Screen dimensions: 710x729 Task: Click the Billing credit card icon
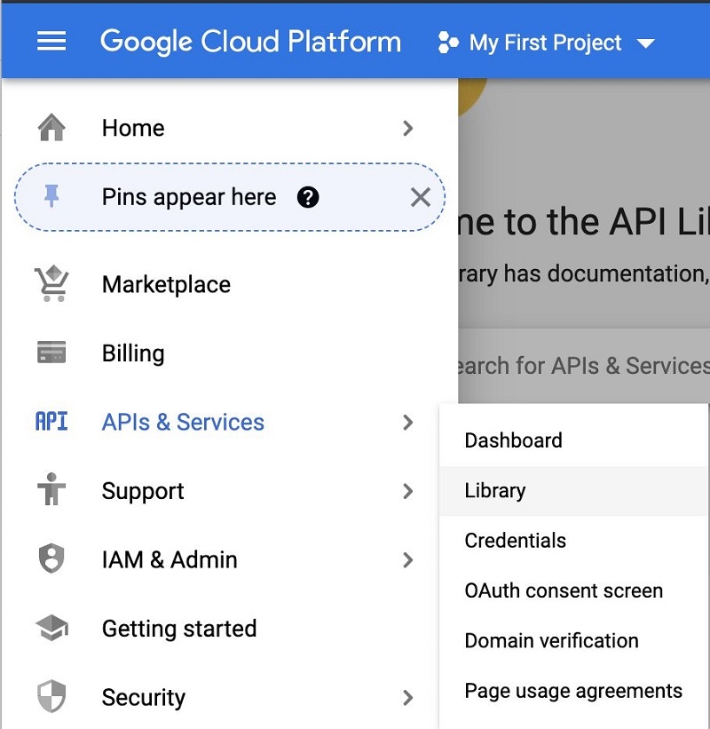(x=51, y=352)
